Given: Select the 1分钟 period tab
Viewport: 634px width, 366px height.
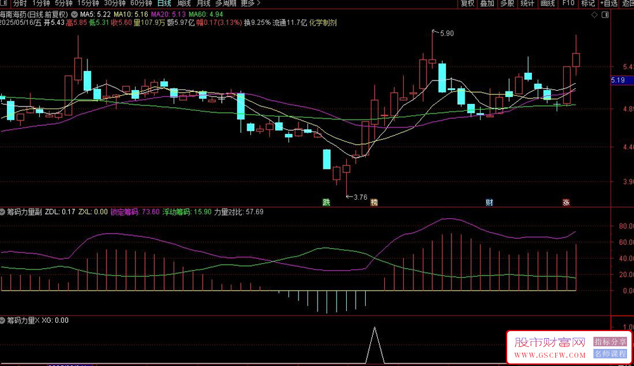Looking at the screenshot, I should point(41,3).
